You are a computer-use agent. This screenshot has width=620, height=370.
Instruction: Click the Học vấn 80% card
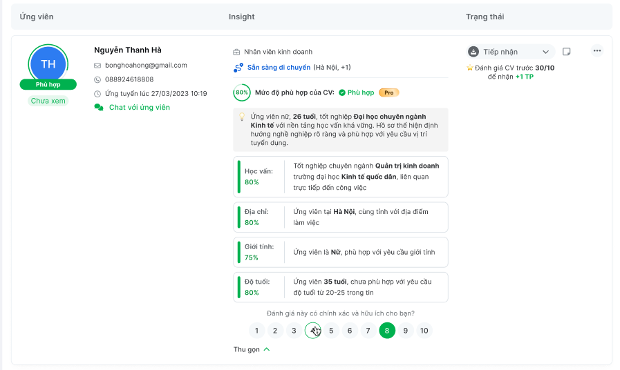click(341, 177)
